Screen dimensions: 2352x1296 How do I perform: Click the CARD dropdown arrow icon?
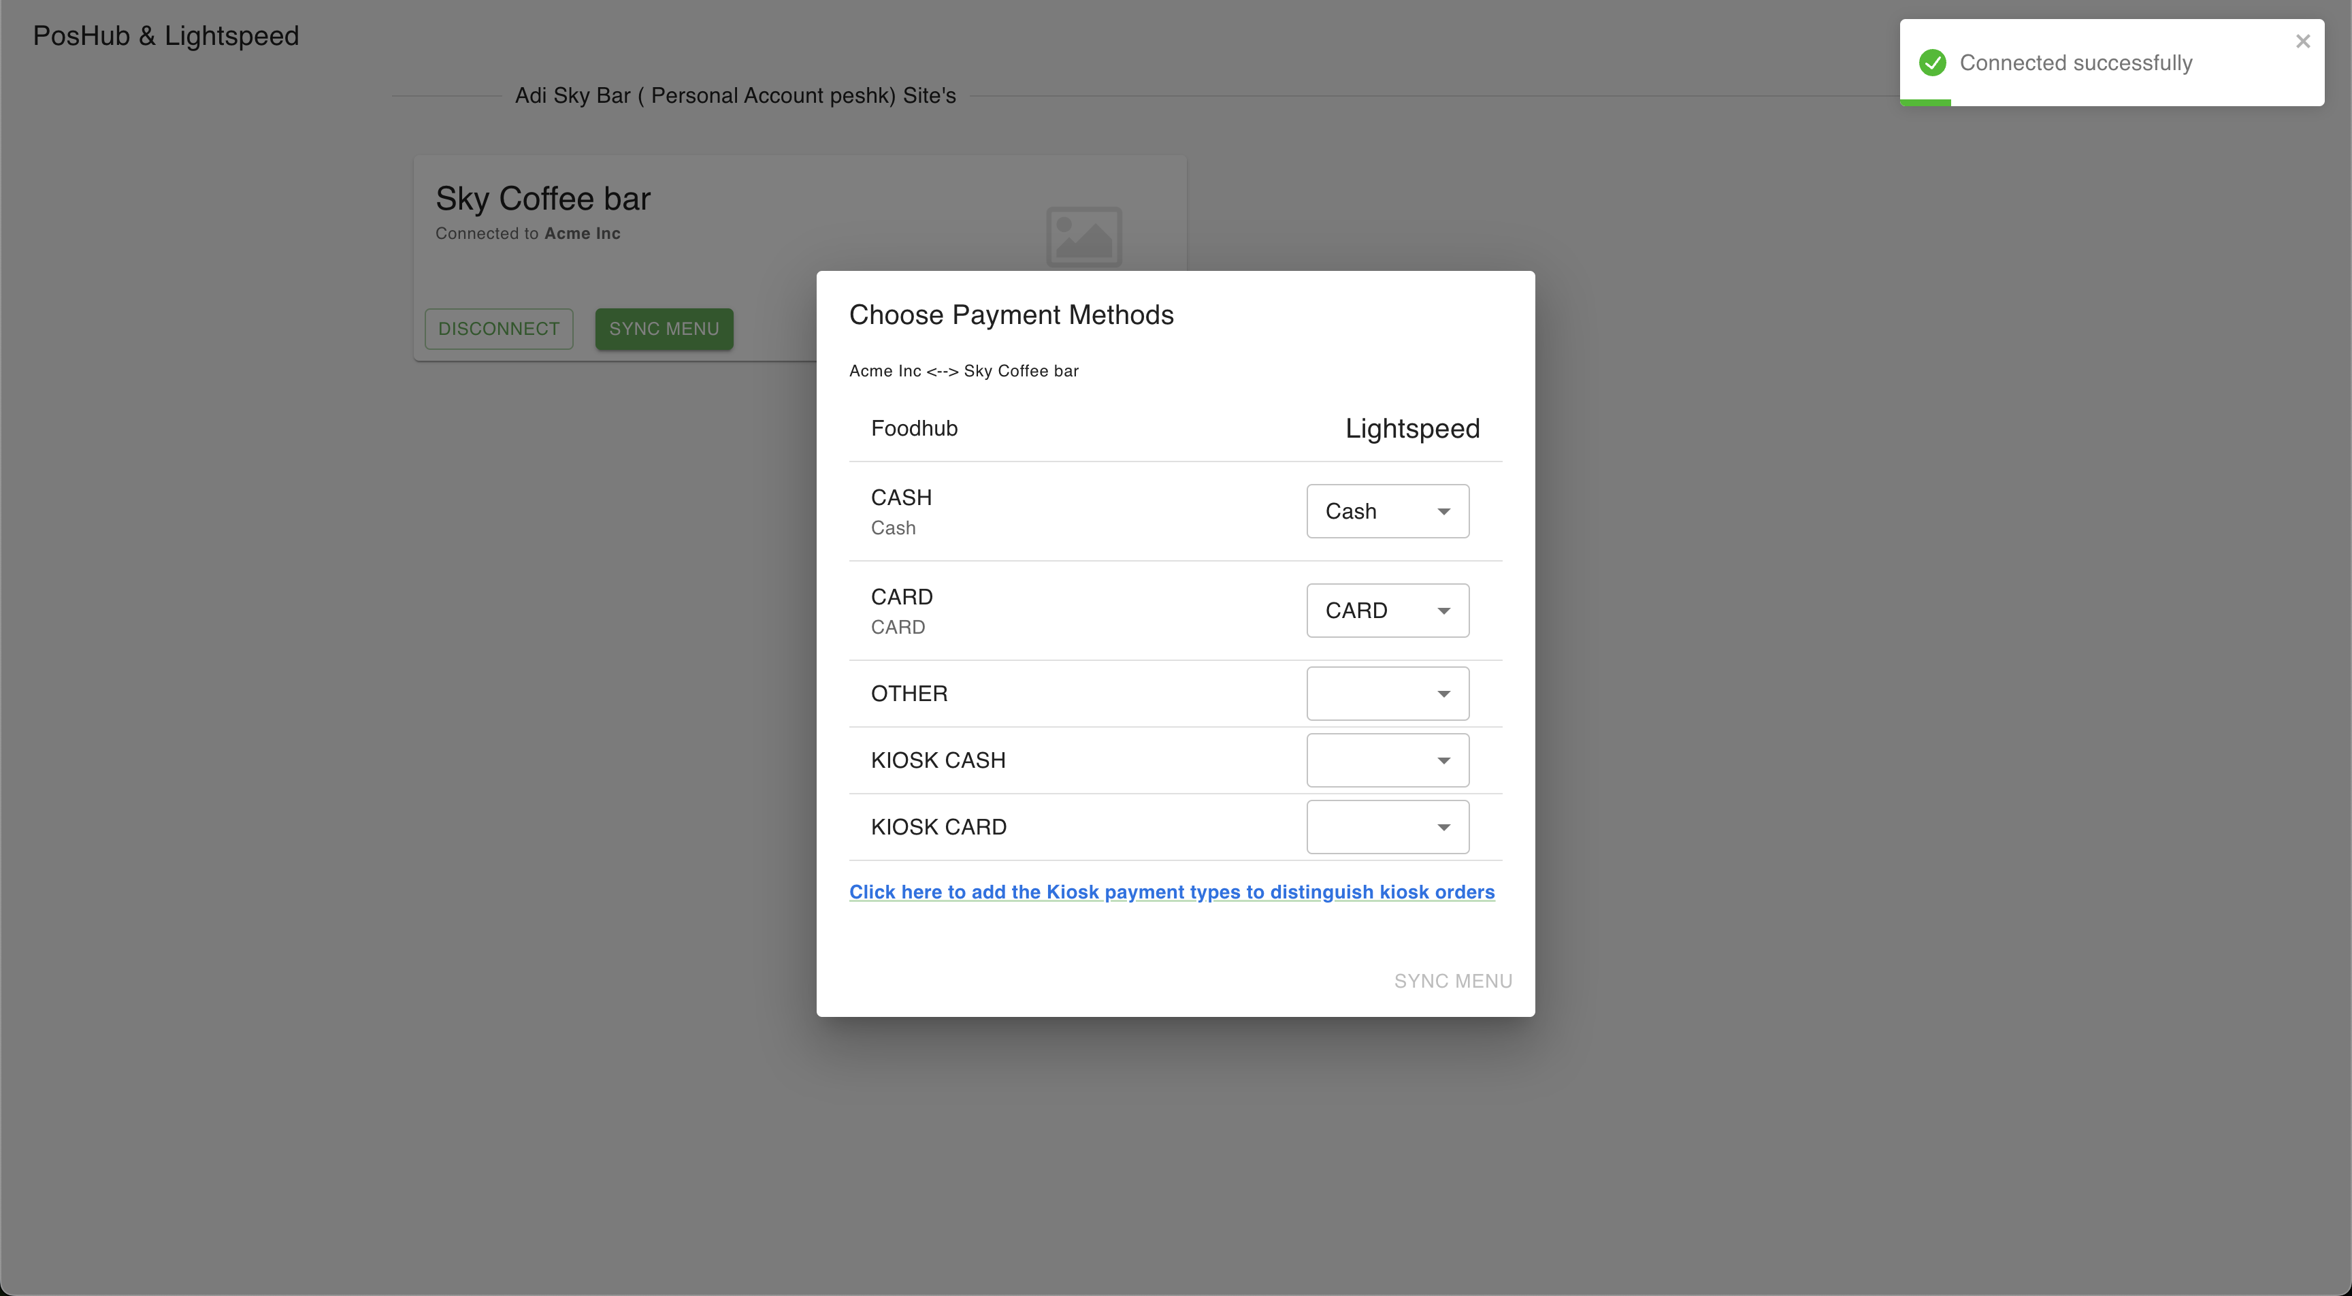1443,611
